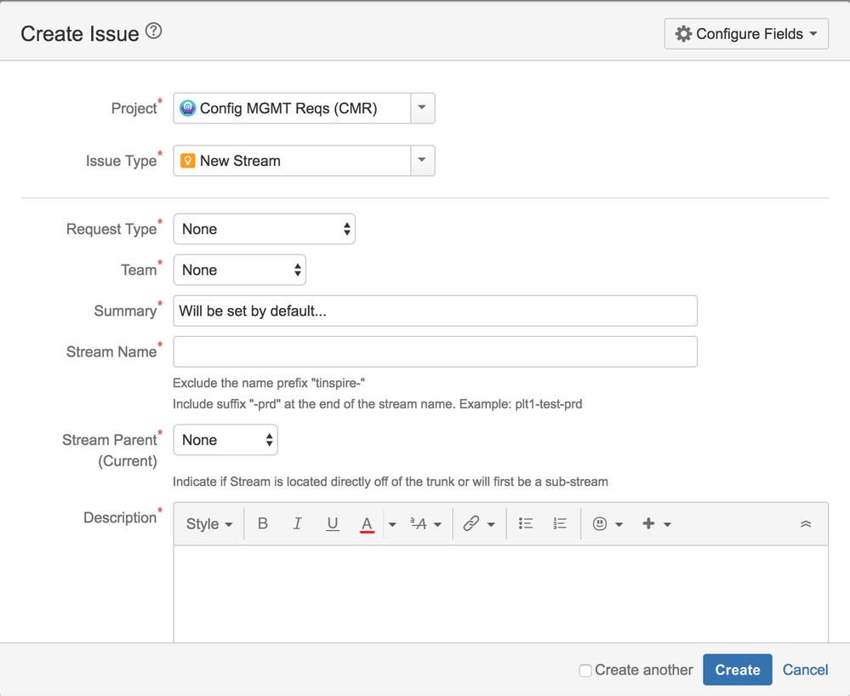The height and width of the screenshot is (696, 850).
Task: Open the Style text menu
Action: (209, 524)
